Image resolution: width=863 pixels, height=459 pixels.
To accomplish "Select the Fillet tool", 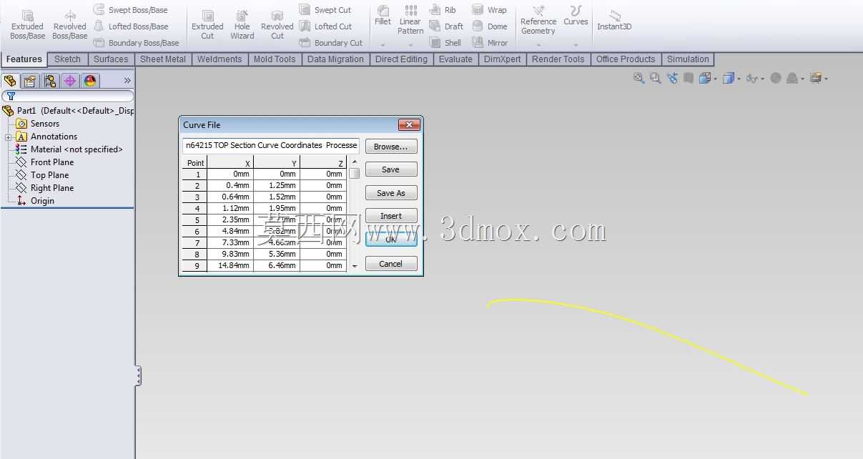I will [x=383, y=16].
